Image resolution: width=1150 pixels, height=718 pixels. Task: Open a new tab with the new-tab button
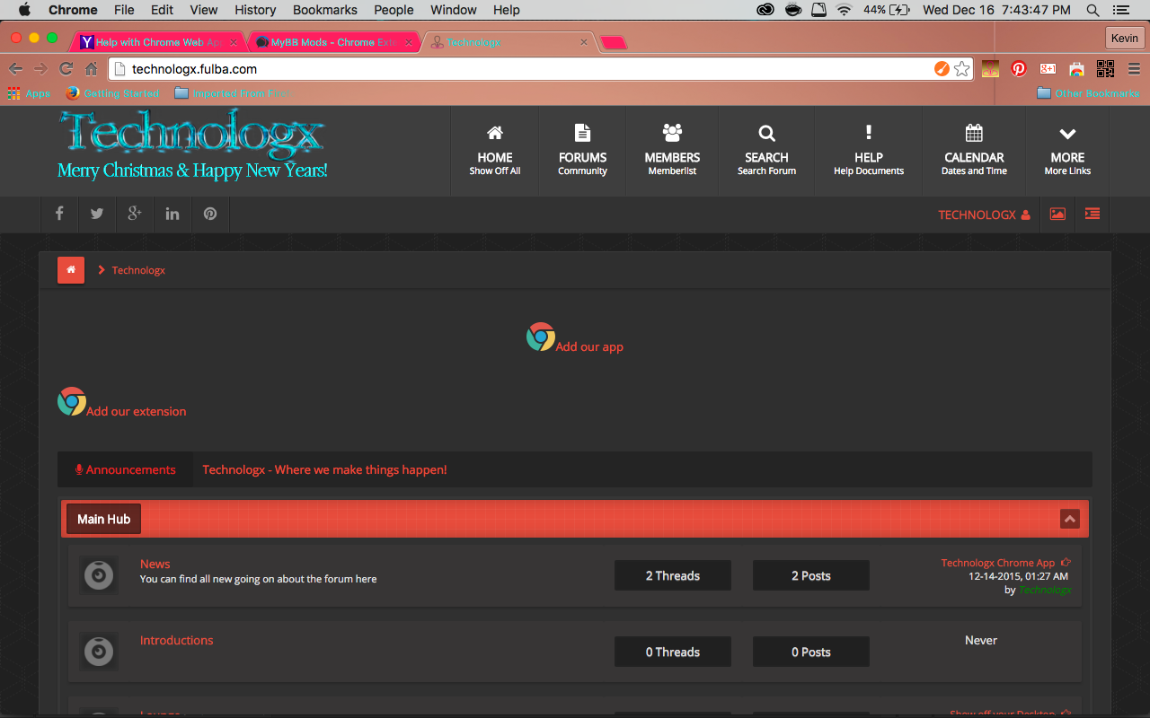click(x=614, y=42)
